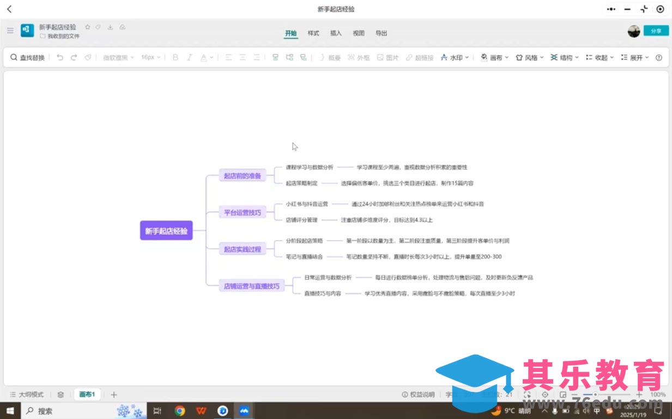672x419 pixels.
Task: Open the hamburger menu at top left
Action: pos(10,30)
